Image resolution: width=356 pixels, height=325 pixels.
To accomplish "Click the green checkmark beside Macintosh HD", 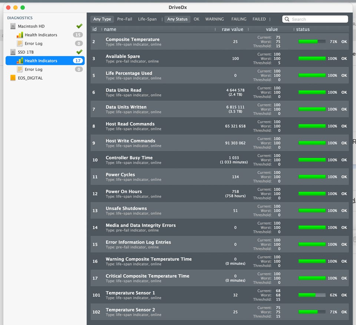I will click(x=79, y=26).
